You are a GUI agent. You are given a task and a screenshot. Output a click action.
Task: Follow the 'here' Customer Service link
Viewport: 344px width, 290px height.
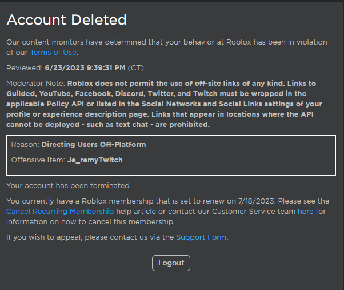305,212
